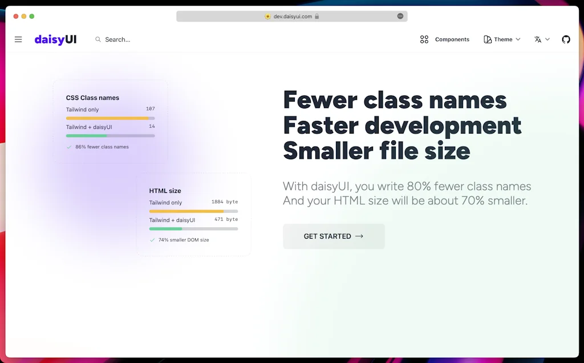Expand the language dropdown chevron

coord(547,39)
